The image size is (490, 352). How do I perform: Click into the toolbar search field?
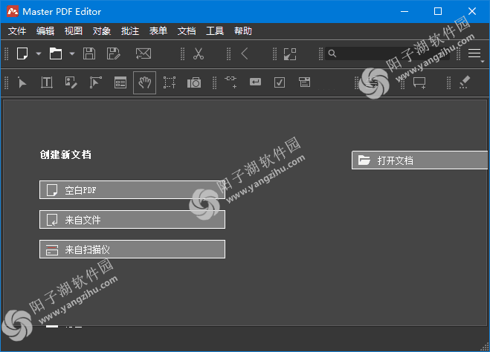pyautogui.click(x=387, y=53)
